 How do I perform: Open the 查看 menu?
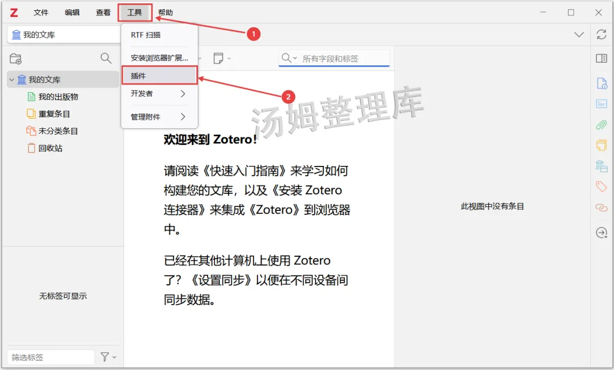[103, 13]
